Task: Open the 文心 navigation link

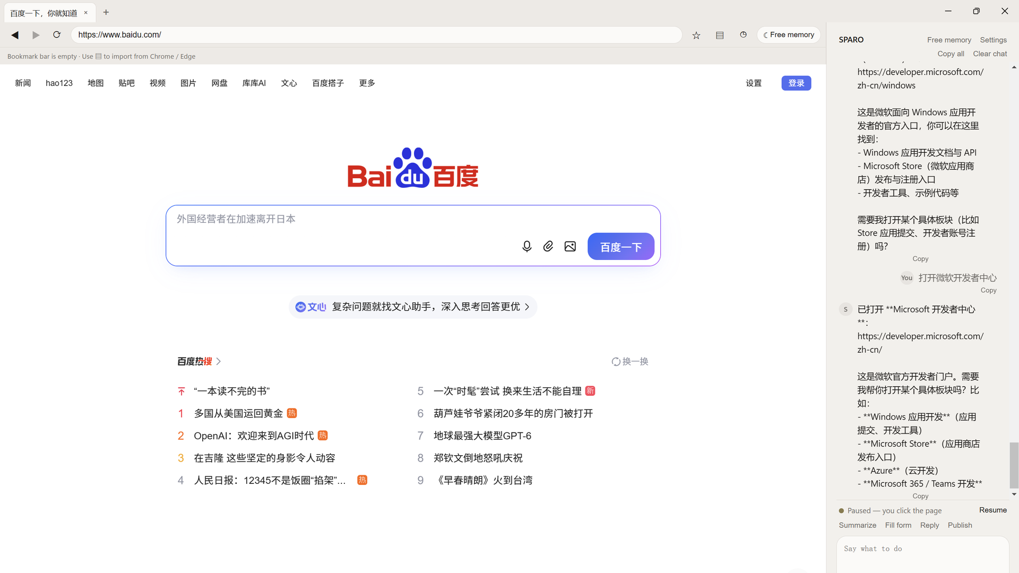Action: coord(289,83)
